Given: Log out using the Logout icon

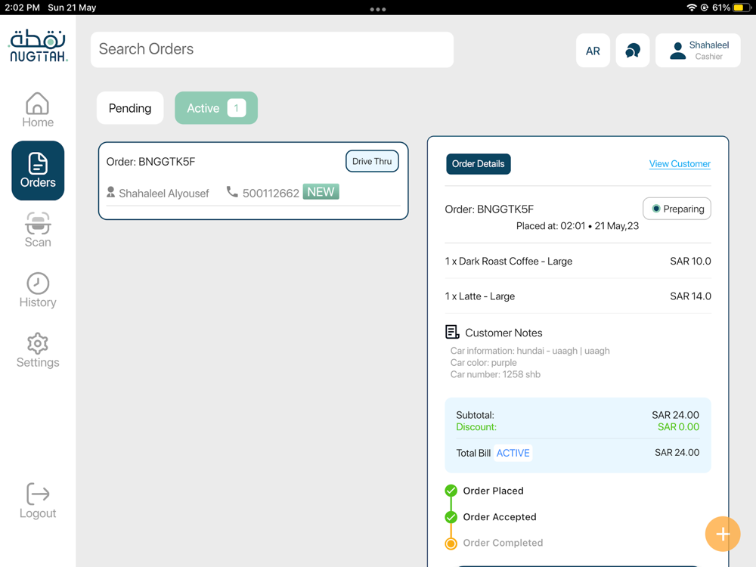Looking at the screenshot, I should pos(38,501).
